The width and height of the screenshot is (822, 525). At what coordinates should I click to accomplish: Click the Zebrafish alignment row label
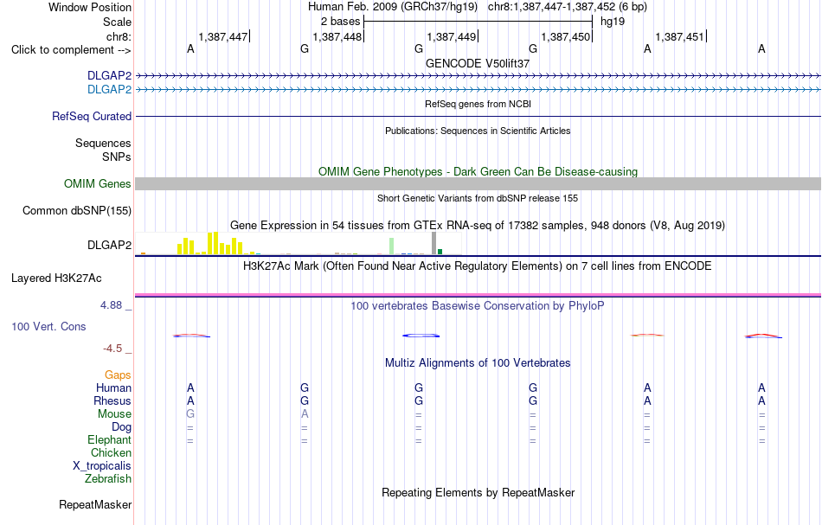[108, 479]
